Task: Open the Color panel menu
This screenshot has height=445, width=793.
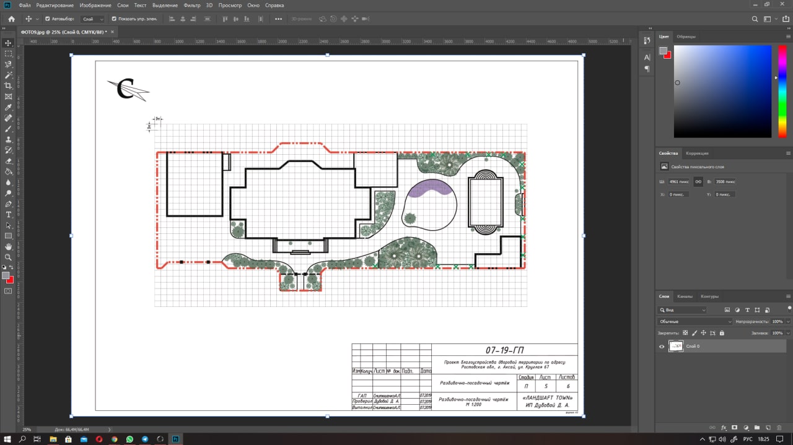Action: pyautogui.click(x=788, y=37)
